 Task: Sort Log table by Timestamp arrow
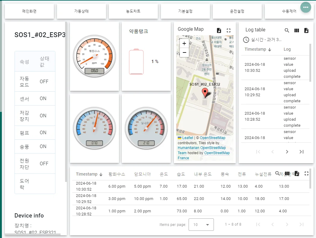[x=270, y=50]
